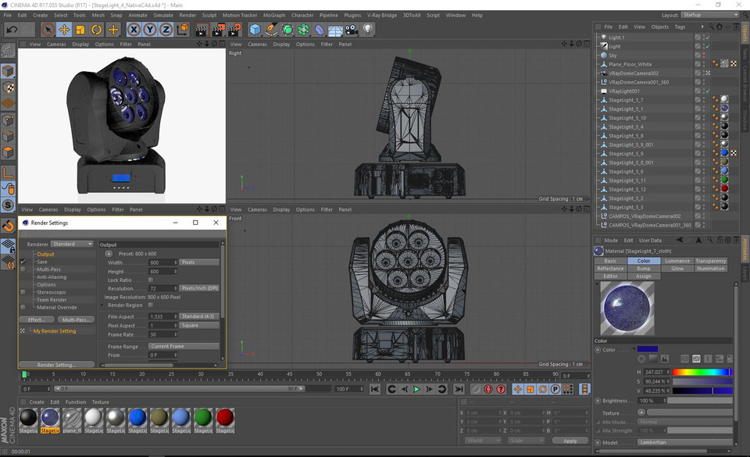Image resolution: width=750 pixels, height=457 pixels.
Task: Click the Apply button in the coordinates panel
Action: pyautogui.click(x=570, y=440)
